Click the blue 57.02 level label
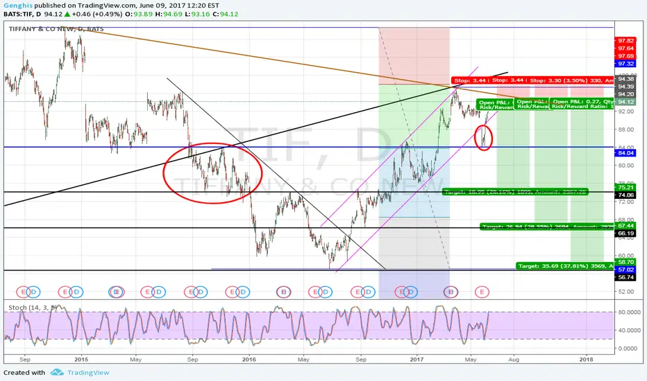Viewport: 647px width, 381px height. coord(625,269)
